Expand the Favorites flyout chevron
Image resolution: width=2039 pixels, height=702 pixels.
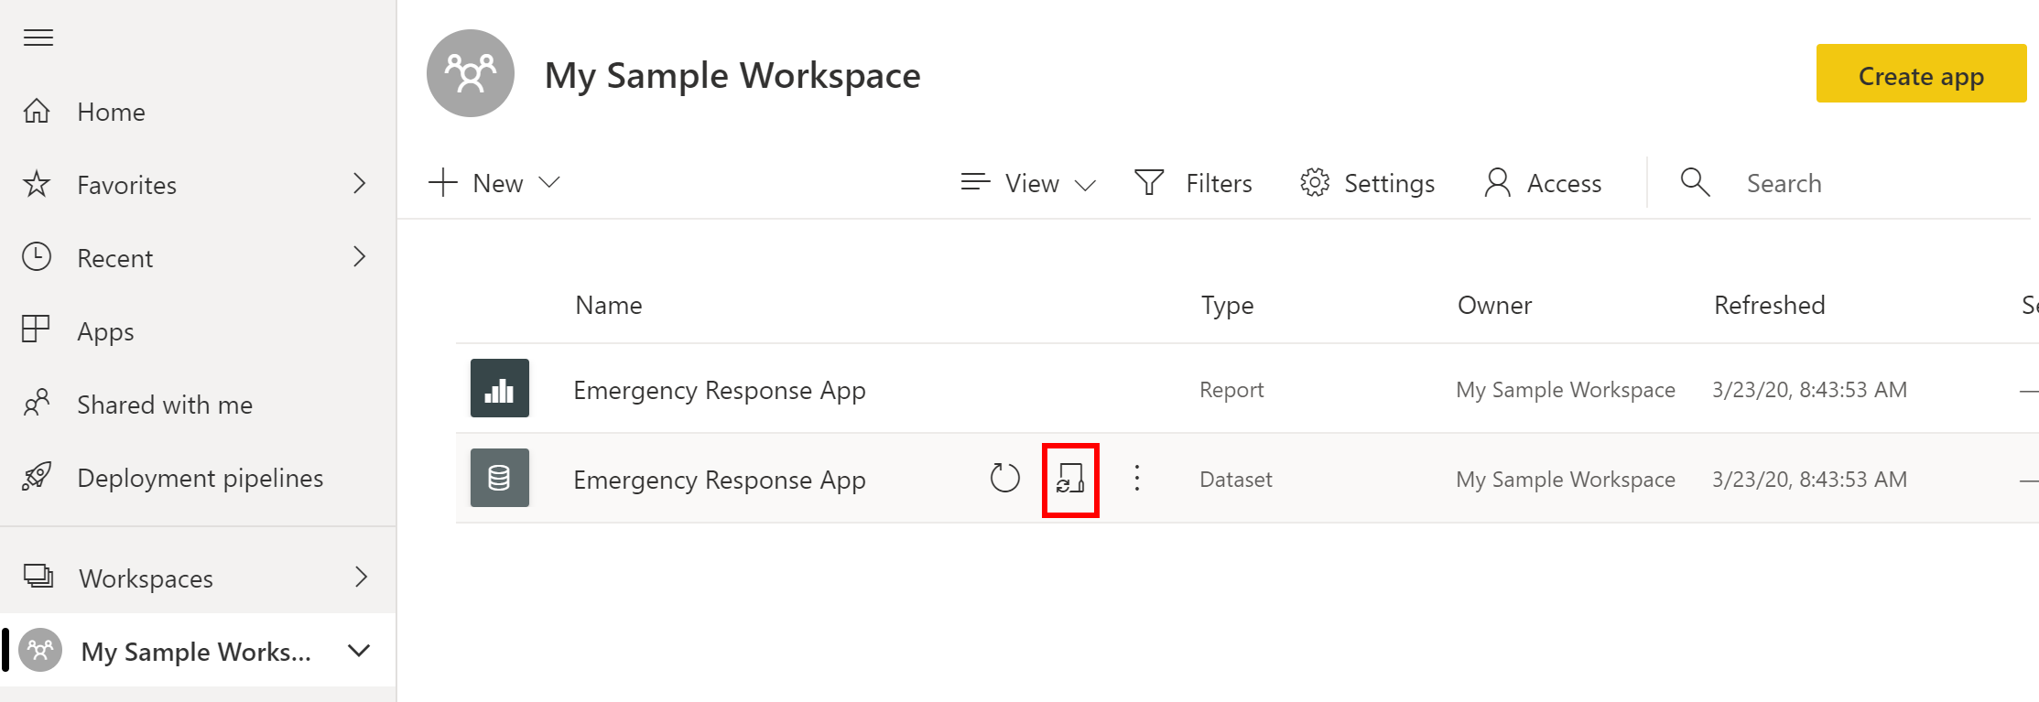[360, 184]
